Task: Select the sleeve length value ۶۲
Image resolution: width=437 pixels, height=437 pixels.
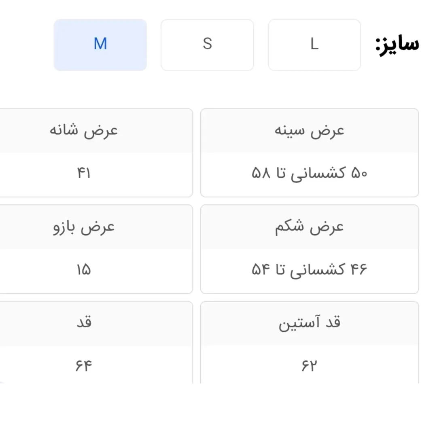Action: pos(309,366)
